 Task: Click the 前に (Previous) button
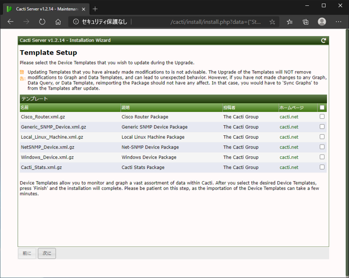click(27, 254)
